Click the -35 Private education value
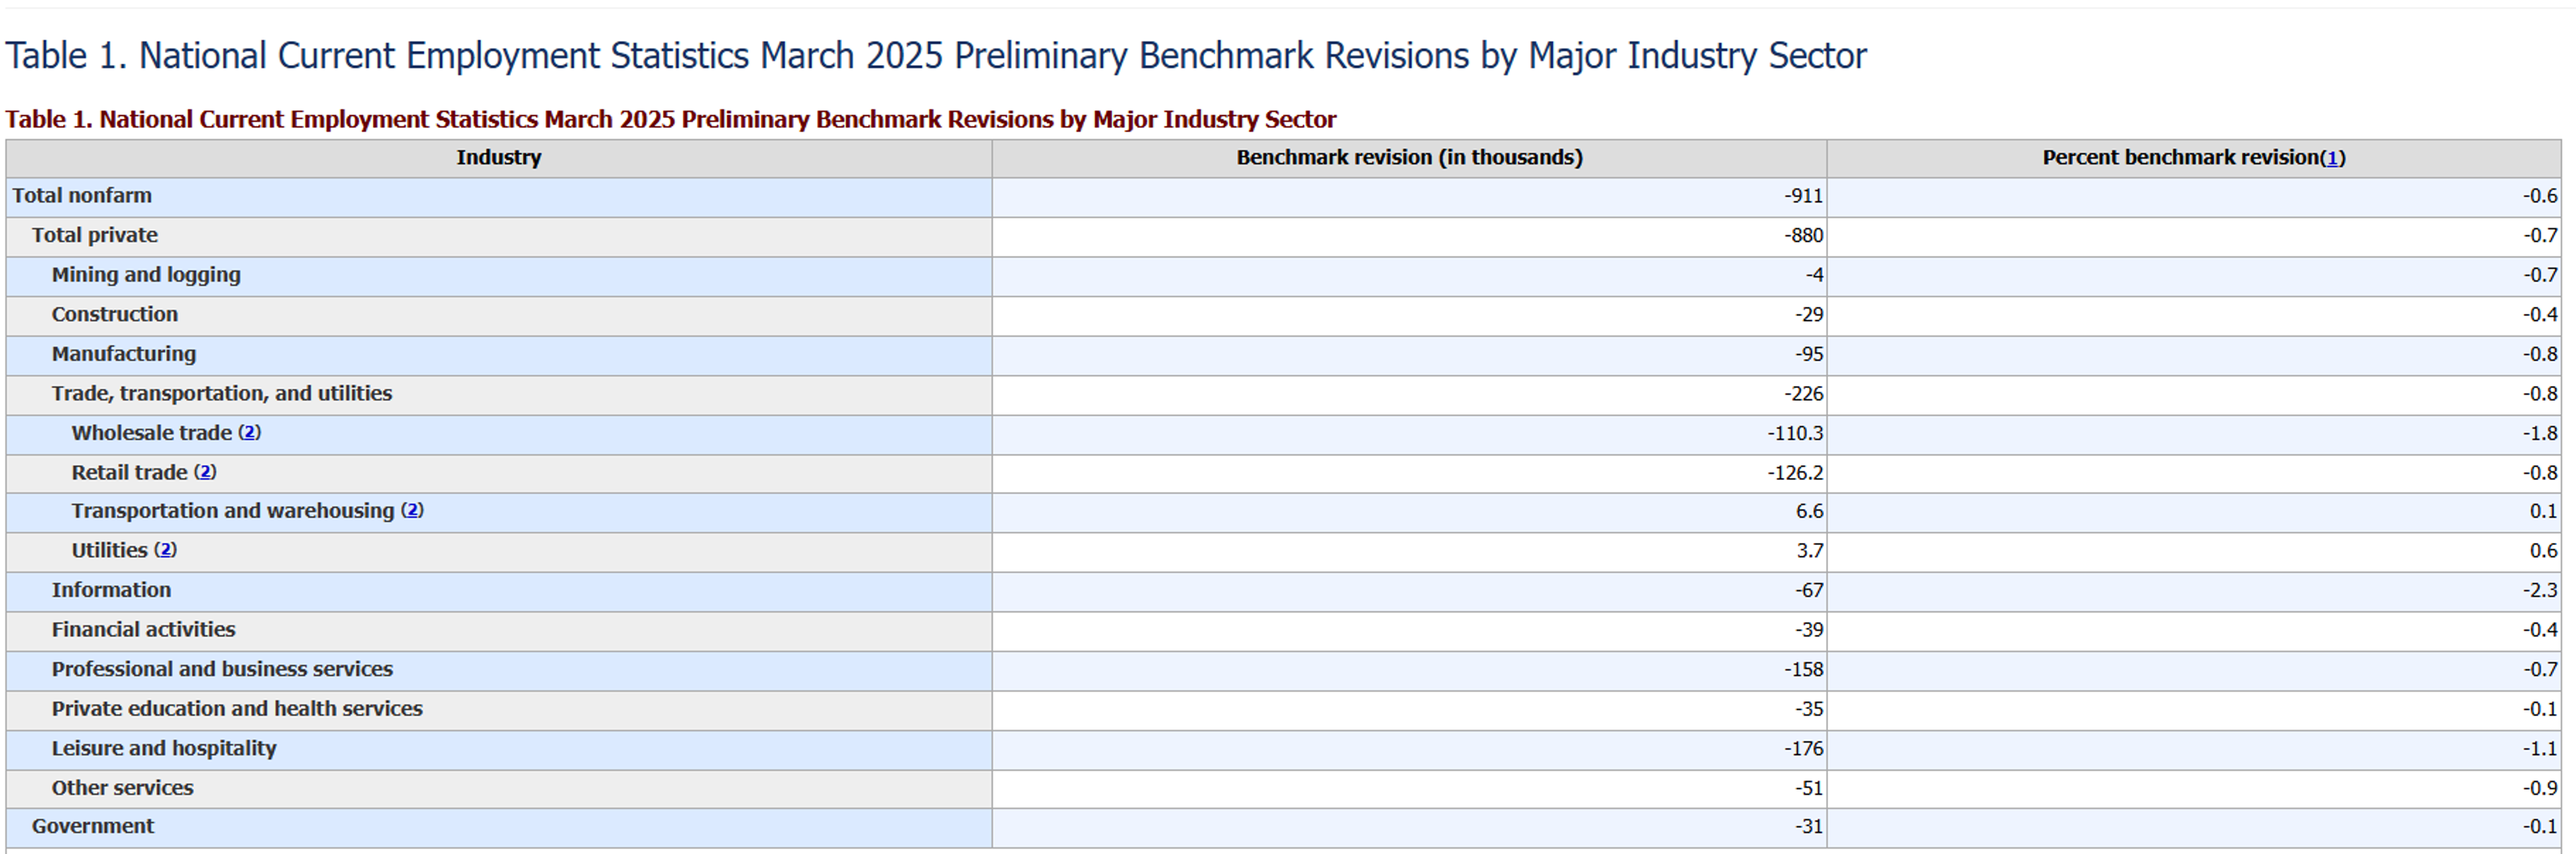Image resolution: width=2576 pixels, height=854 pixels. pyautogui.click(x=1809, y=709)
